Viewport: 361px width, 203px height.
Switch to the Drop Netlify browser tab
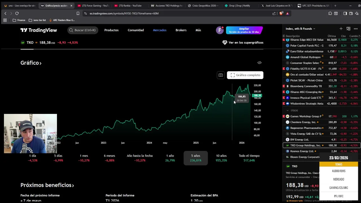[x=239, y=6]
